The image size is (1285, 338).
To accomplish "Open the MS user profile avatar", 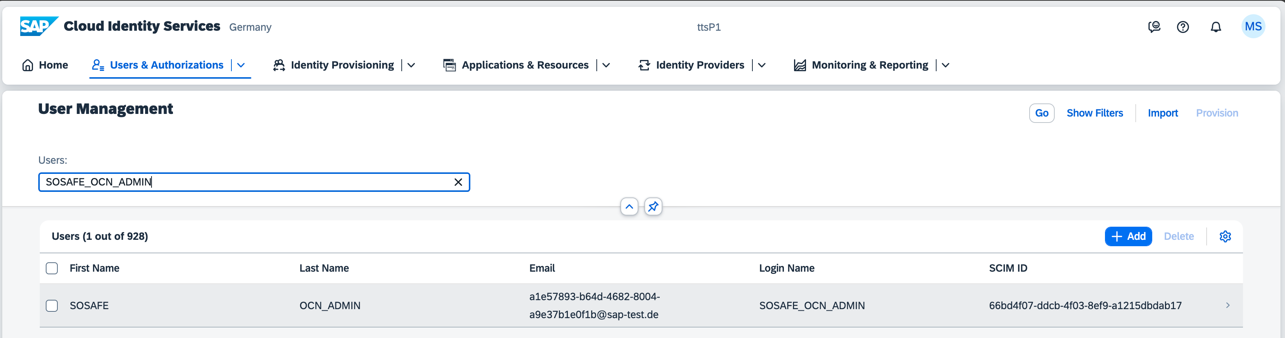I will [1253, 27].
